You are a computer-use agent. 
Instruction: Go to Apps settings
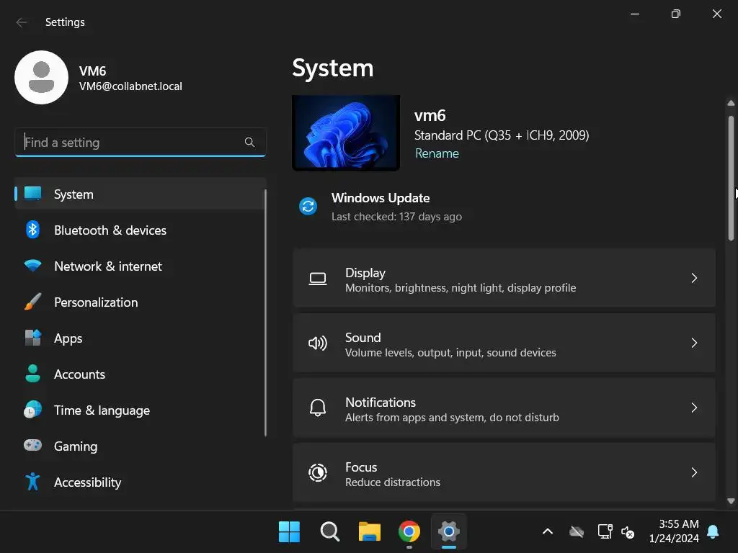coord(141,338)
